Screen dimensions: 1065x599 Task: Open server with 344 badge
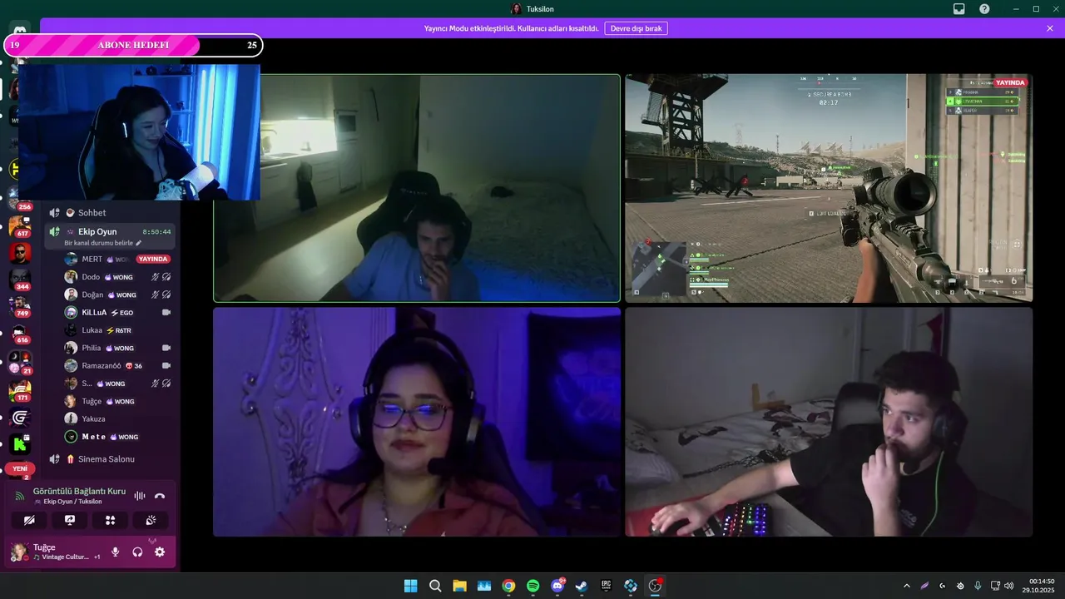click(x=20, y=280)
